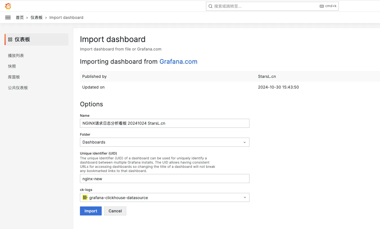Click the Unique identifier (UID) label
This screenshot has width=380, height=229.
point(98,153)
